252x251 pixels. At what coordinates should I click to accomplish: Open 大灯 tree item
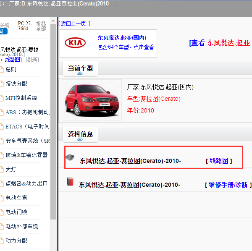pos(11,169)
